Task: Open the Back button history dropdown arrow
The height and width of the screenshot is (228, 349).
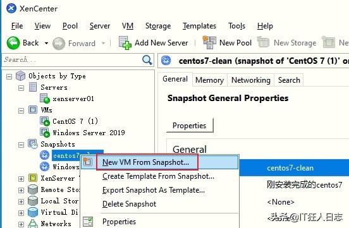Action: pyautogui.click(x=46, y=43)
